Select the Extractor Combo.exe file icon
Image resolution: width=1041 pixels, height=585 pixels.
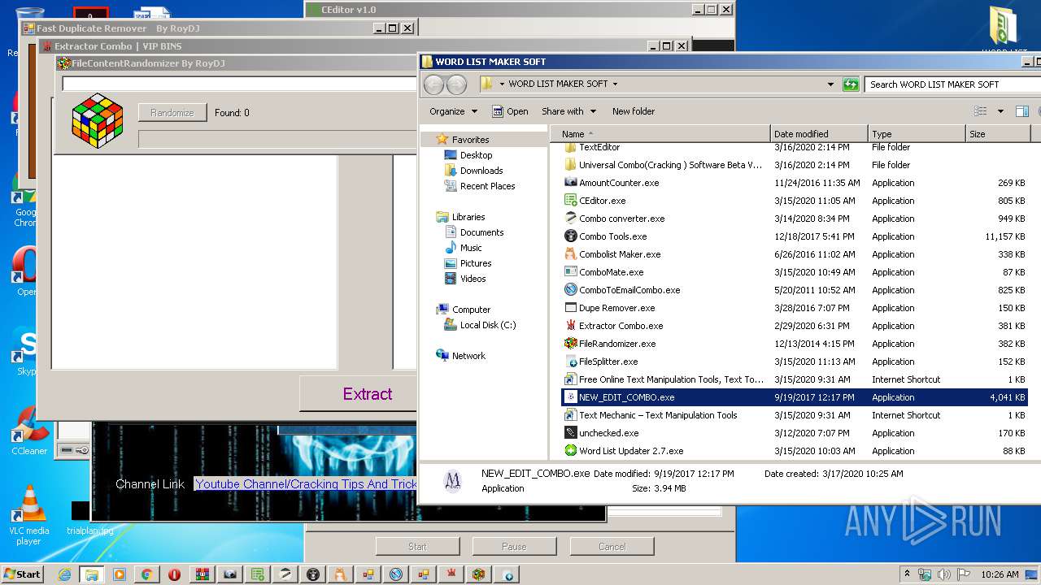tap(571, 326)
